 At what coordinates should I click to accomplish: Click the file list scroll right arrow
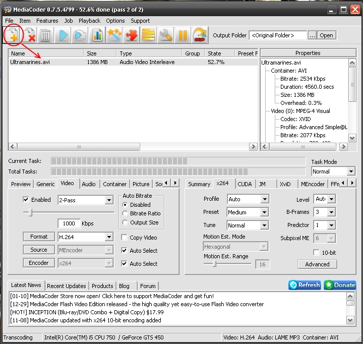[253, 147]
